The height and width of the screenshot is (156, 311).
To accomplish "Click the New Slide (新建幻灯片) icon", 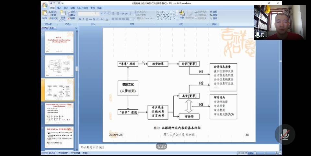I will point(63,13).
